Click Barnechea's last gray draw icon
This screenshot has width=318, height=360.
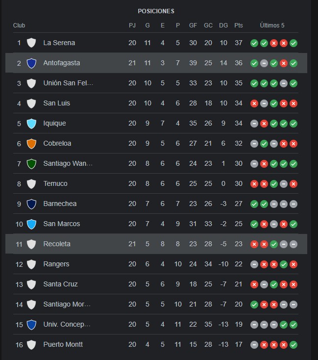coord(294,204)
